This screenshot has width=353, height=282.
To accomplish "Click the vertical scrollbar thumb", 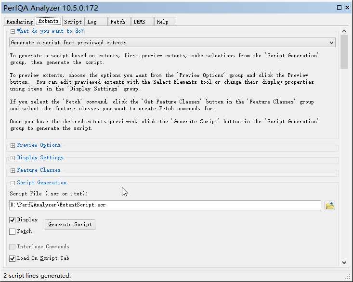I will tap(344, 51).
